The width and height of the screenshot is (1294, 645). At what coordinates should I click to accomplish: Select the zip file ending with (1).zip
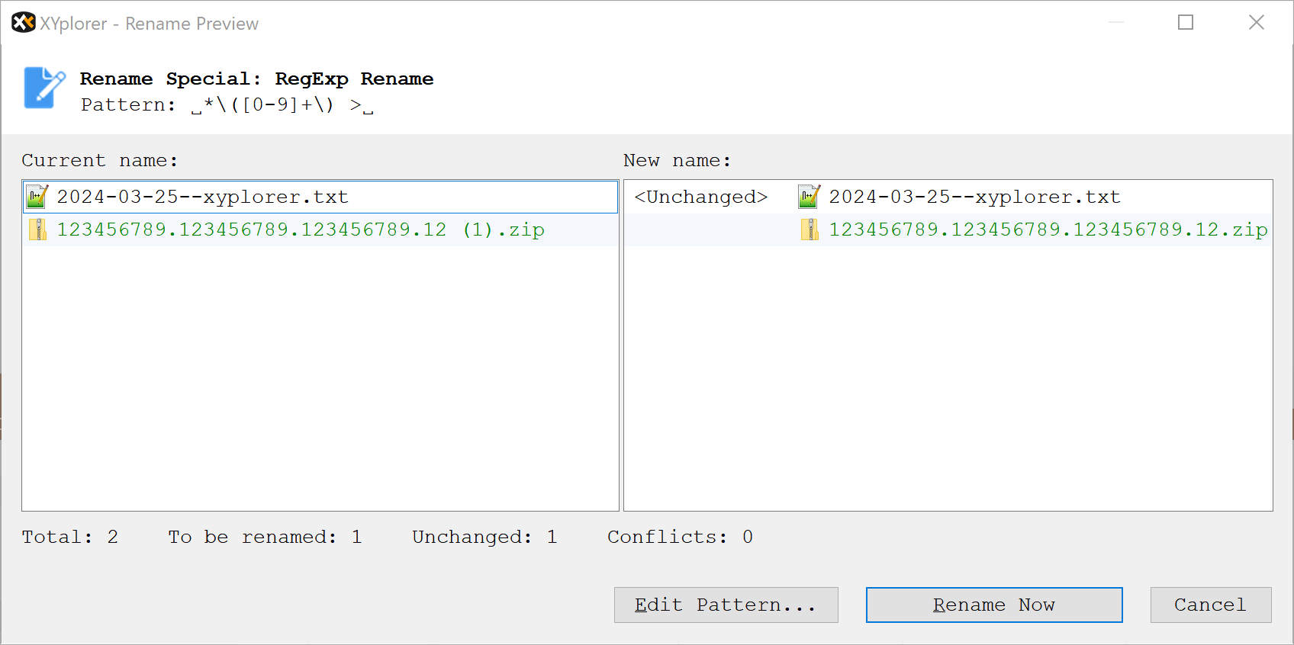320,229
